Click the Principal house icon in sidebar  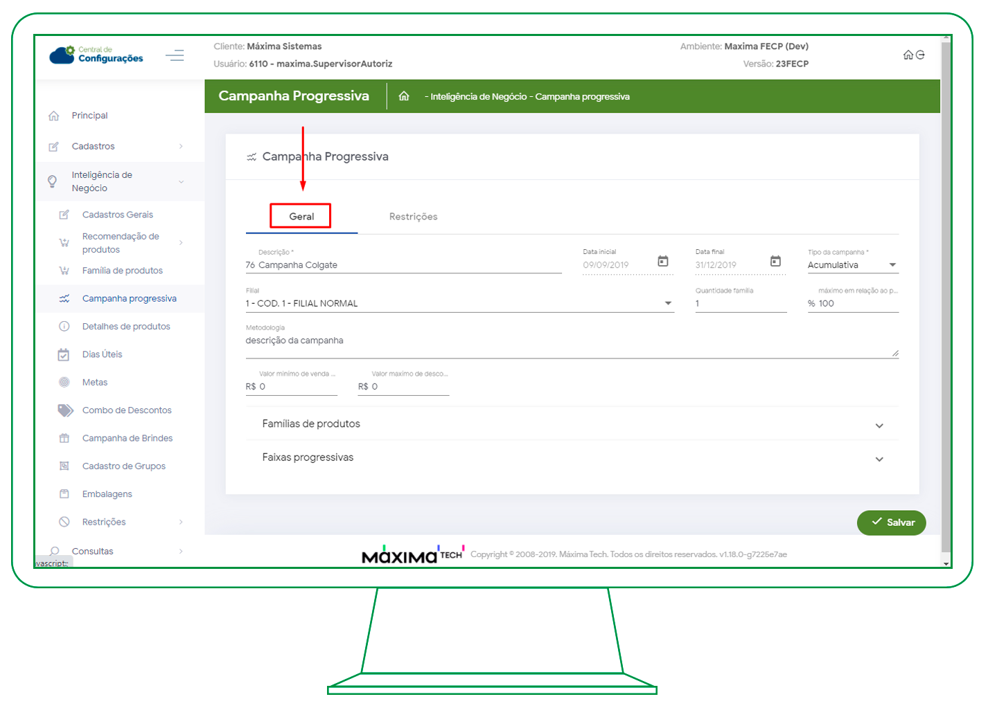(x=53, y=116)
